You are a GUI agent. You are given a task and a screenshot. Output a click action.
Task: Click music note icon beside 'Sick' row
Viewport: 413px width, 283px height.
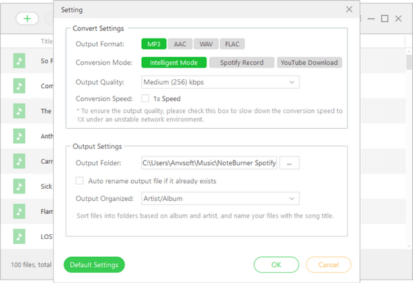(x=19, y=187)
